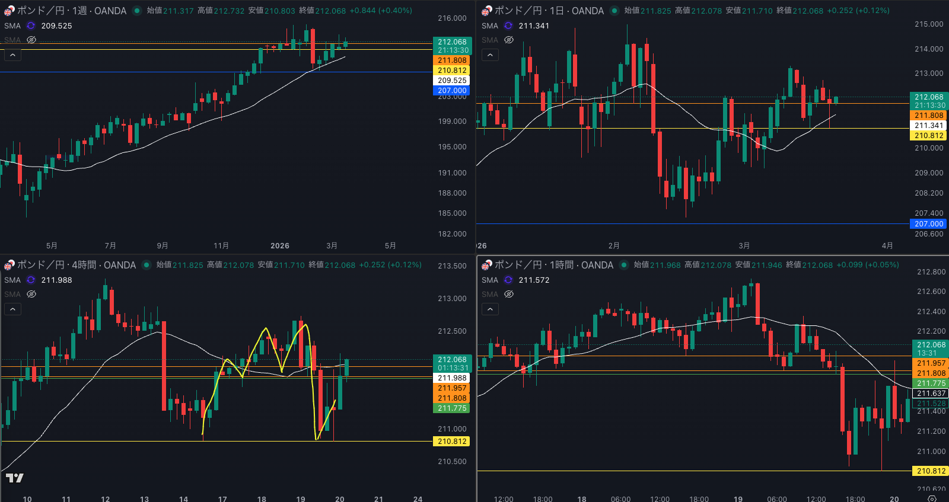
Task: Click the TradingView logo on 4-hour chart
Action: [x=15, y=478]
